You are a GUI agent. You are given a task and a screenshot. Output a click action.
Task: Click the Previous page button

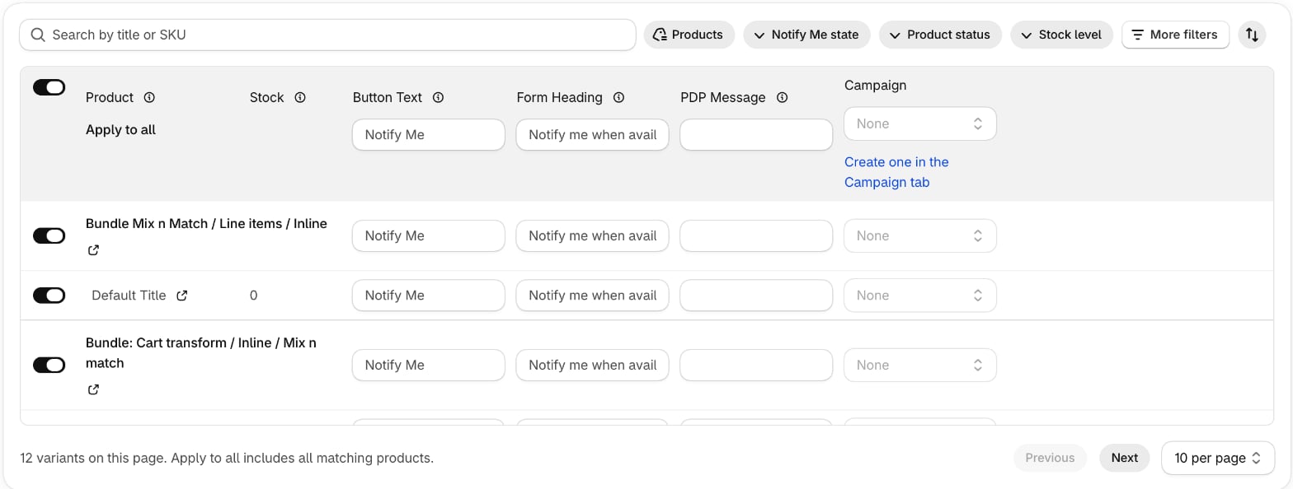point(1050,458)
